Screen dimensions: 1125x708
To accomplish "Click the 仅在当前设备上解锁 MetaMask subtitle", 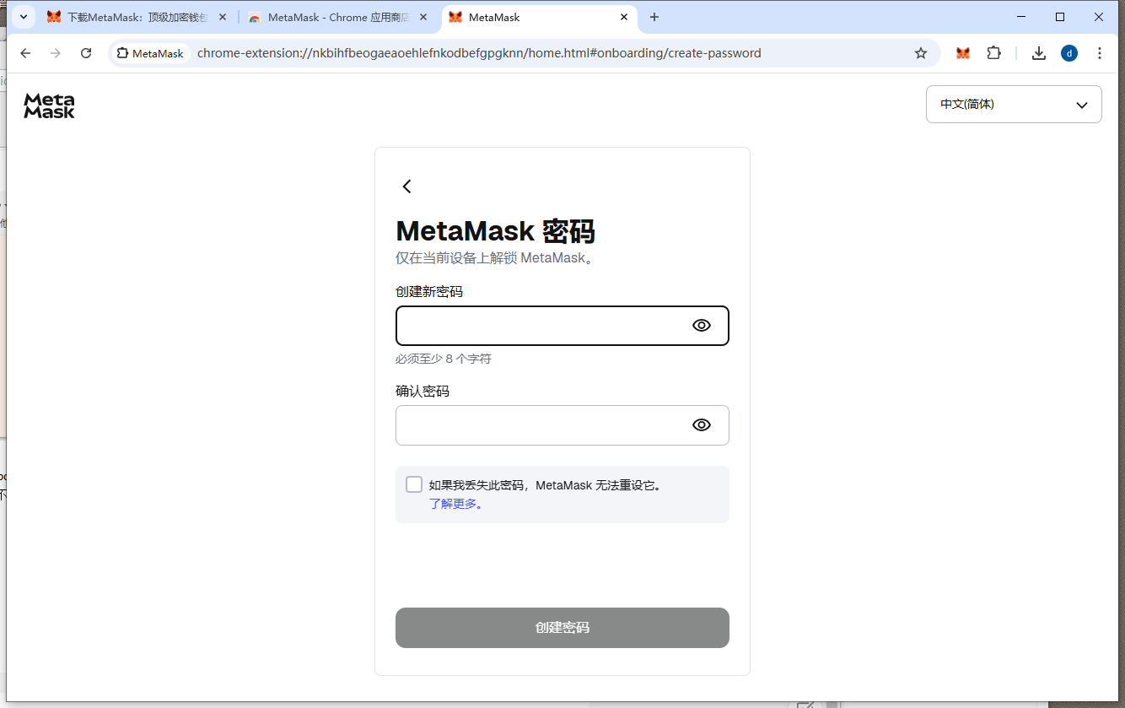I will (496, 257).
